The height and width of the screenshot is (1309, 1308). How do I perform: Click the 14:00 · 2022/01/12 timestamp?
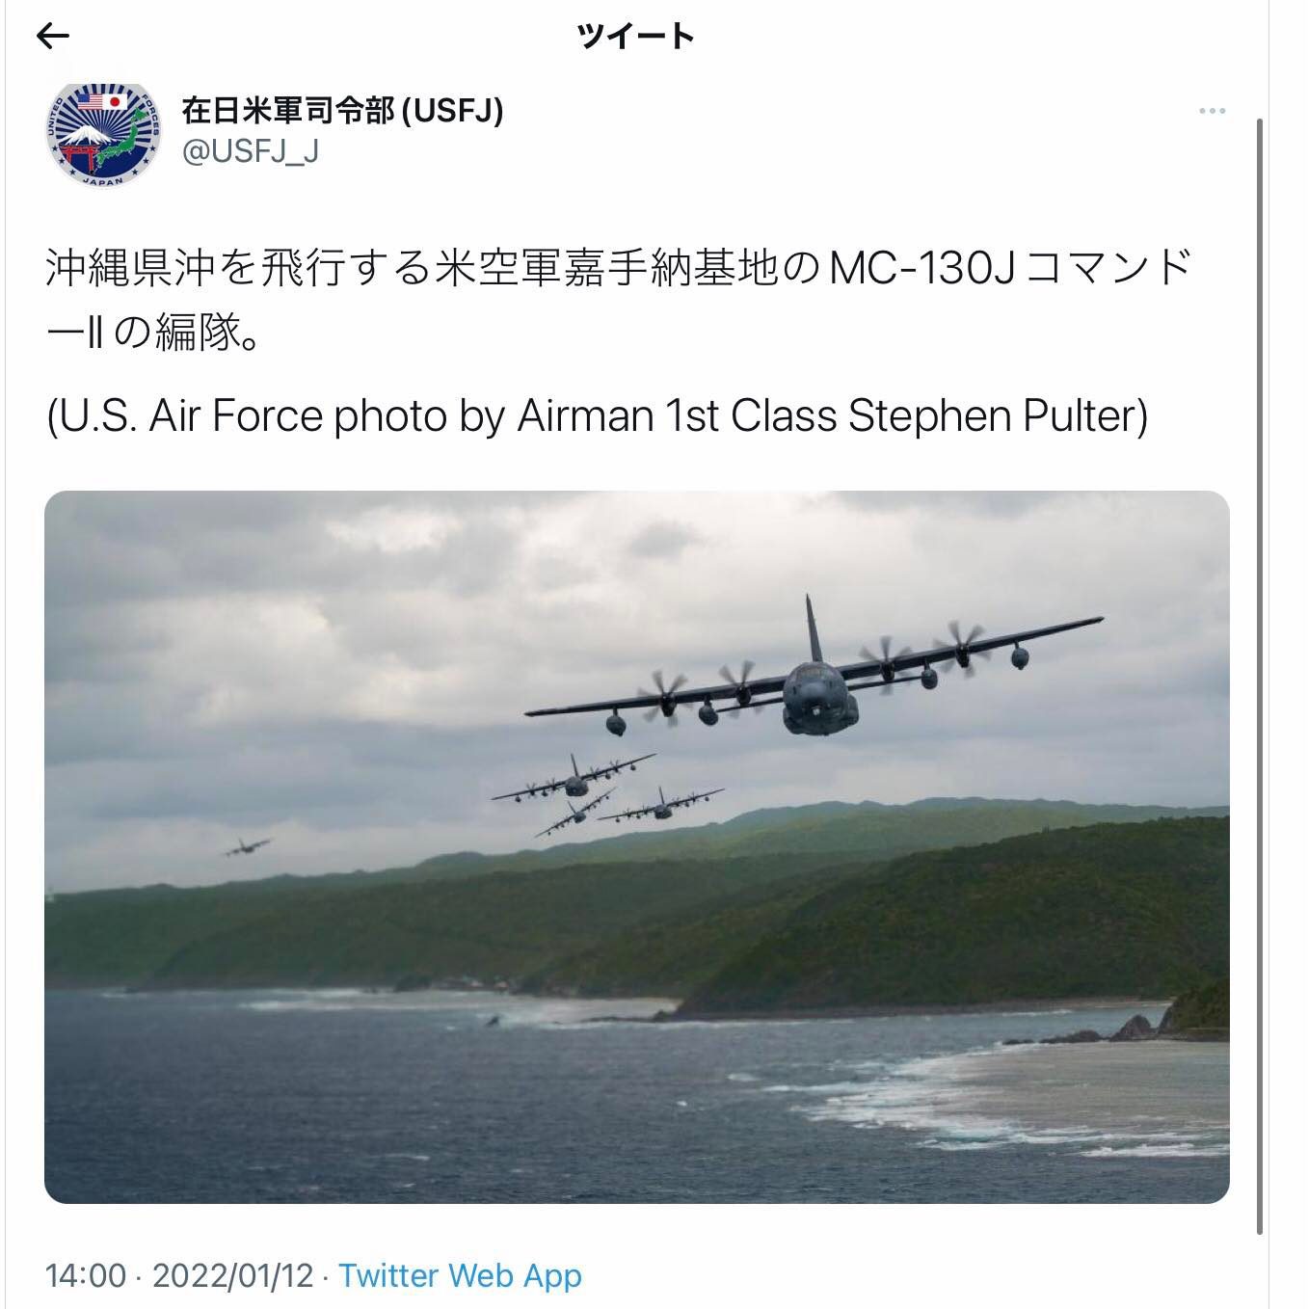pyautogui.click(x=180, y=1275)
